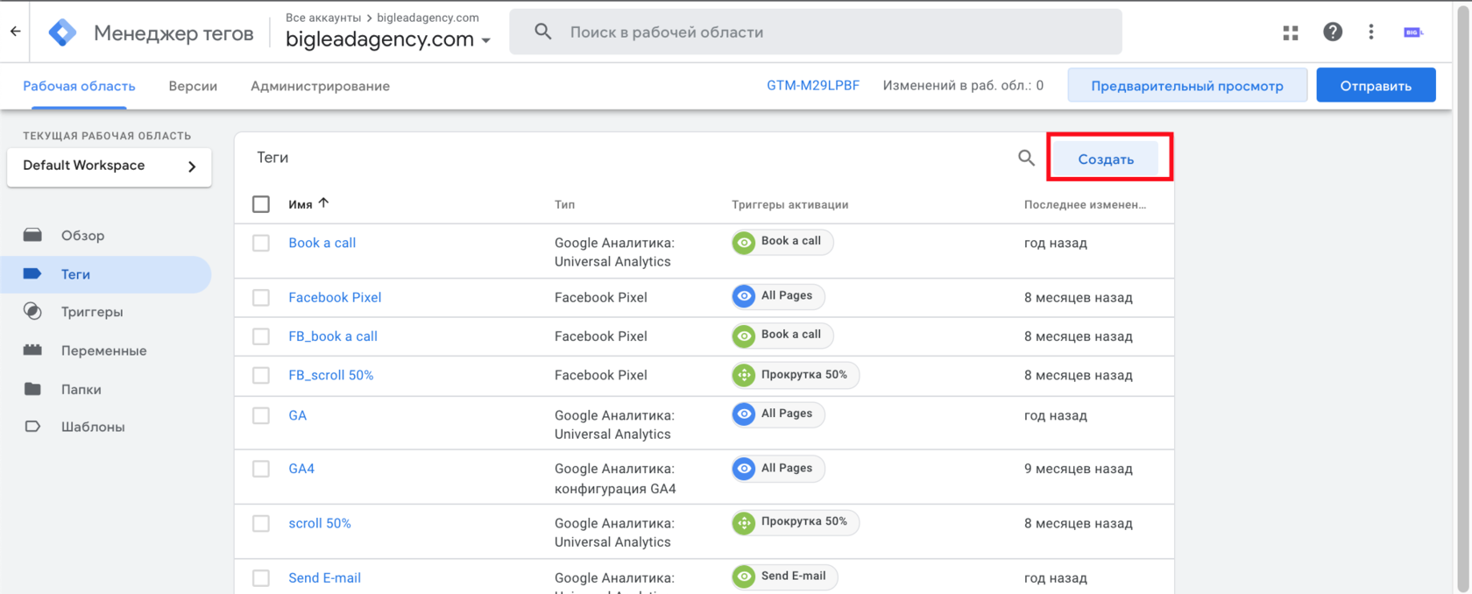Click the Переменные sidebar icon

click(x=32, y=350)
